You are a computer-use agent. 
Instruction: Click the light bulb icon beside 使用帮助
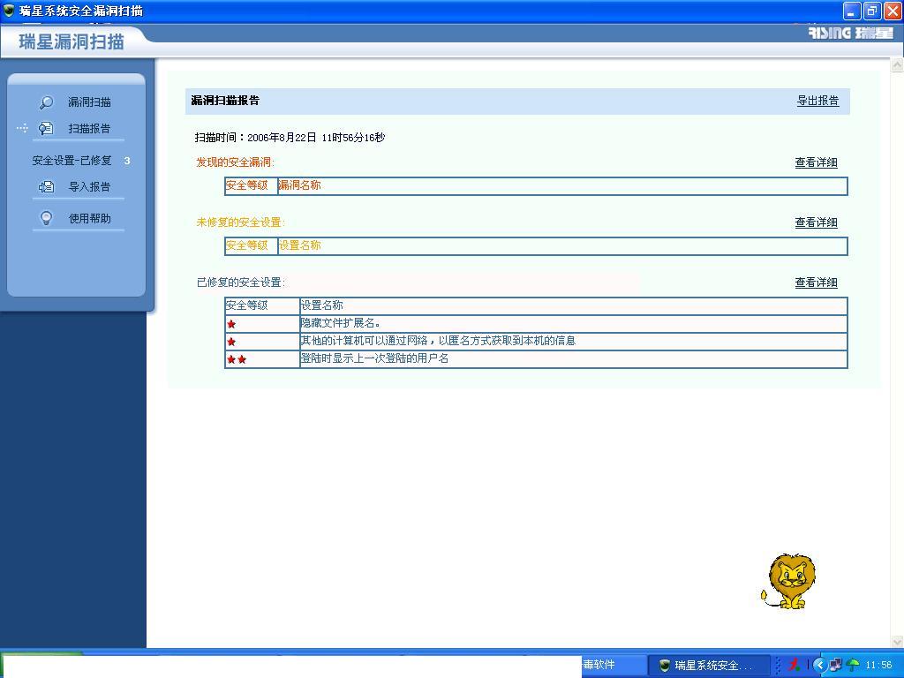[x=46, y=218]
